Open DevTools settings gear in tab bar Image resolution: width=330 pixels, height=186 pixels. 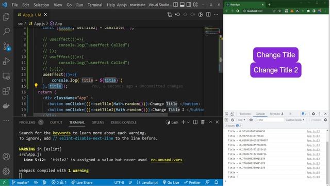coord(313,114)
